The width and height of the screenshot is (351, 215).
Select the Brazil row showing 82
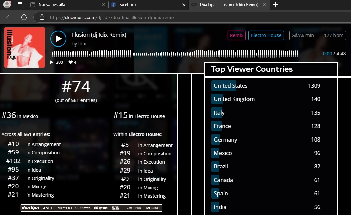pos(266,166)
